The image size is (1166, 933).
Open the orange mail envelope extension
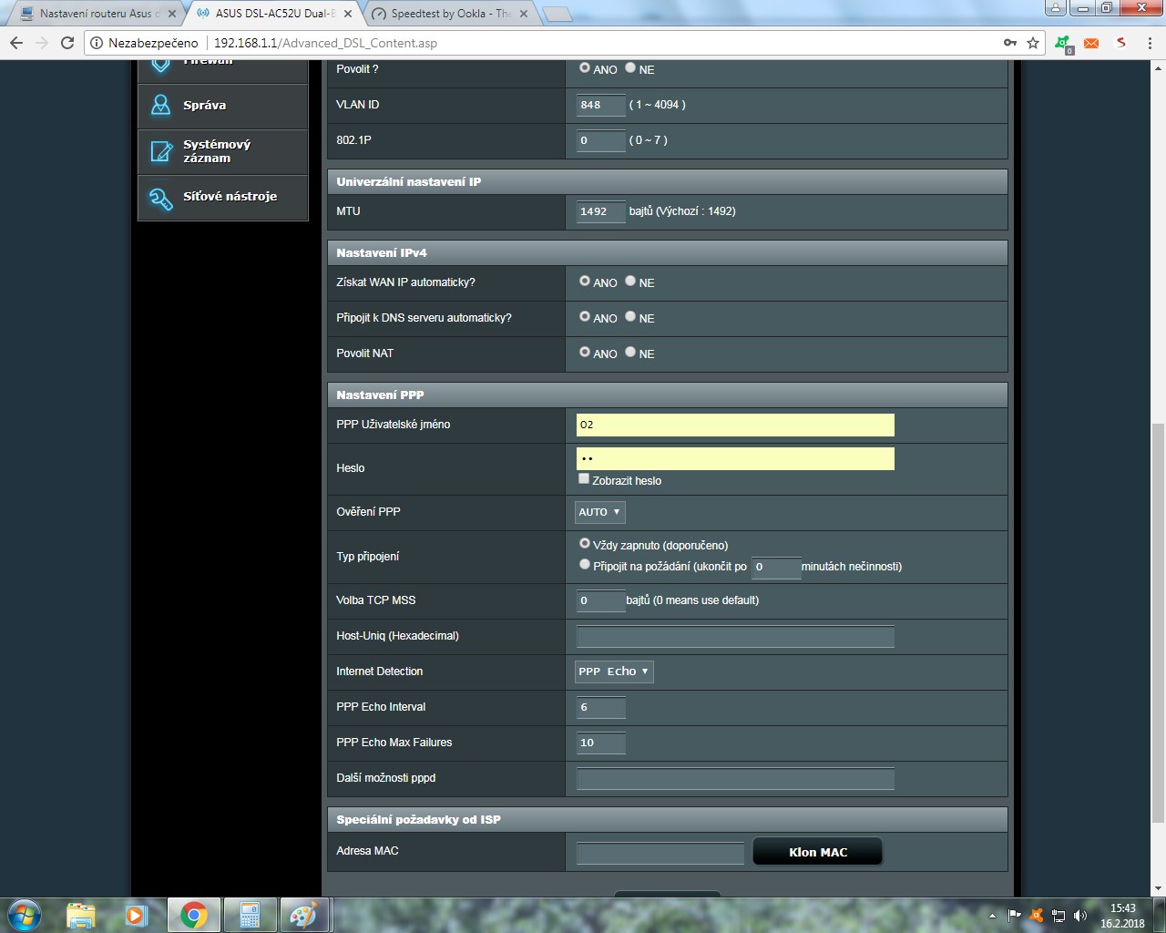[1091, 43]
